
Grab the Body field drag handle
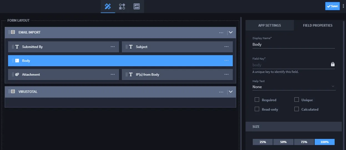tap(13, 61)
